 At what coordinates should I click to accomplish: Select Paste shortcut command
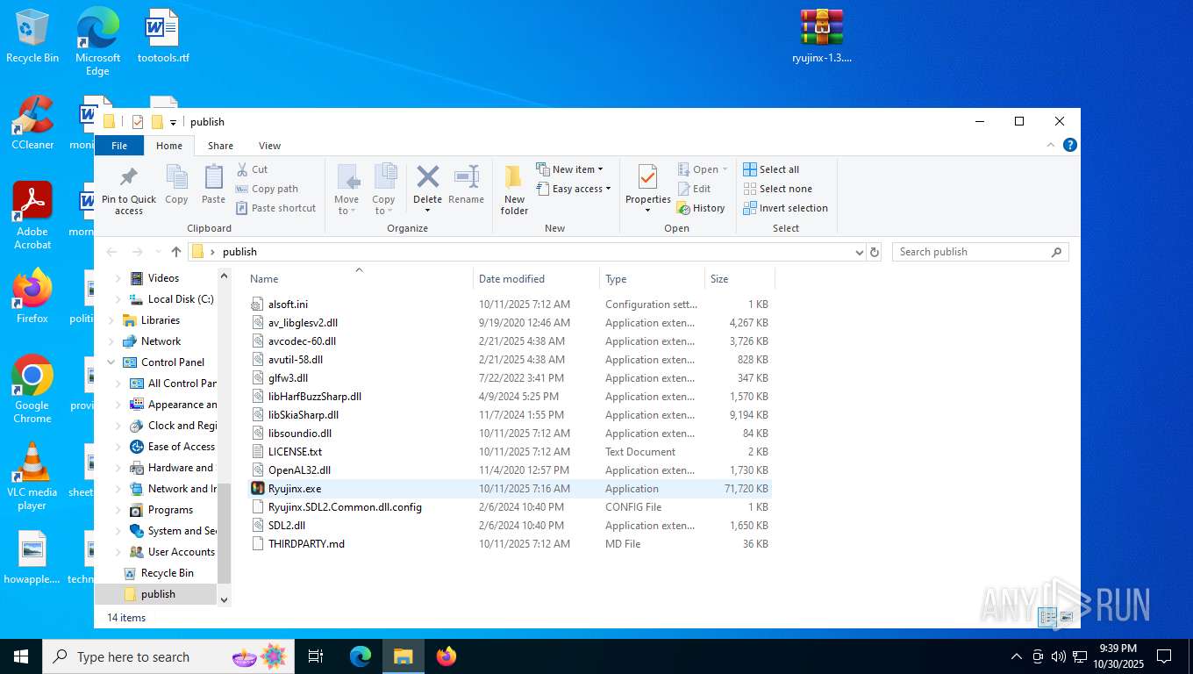tap(276, 208)
